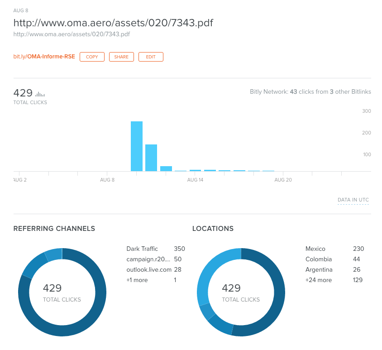Select Colombia in the Locations list

tap(318, 259)
